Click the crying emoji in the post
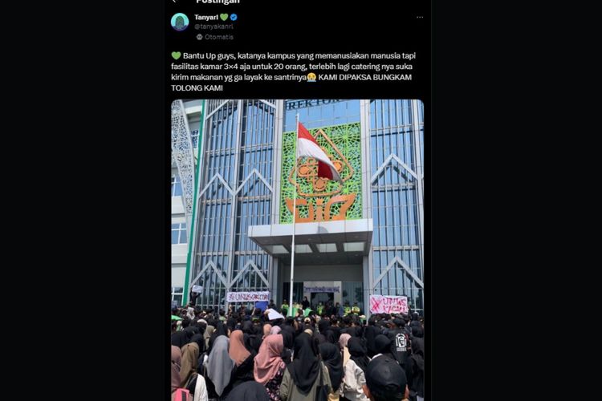 pyautogui.click(x=311, y=77)
